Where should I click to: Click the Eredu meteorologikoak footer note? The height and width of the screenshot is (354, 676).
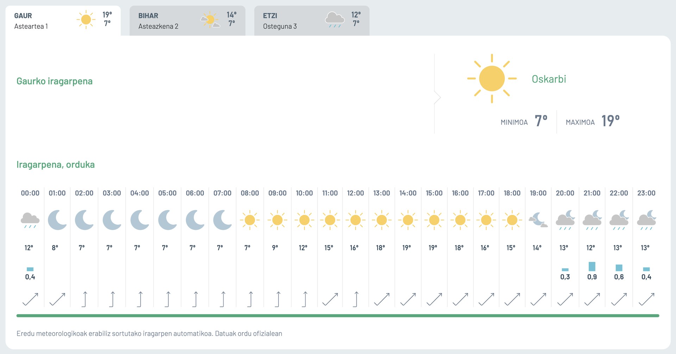[x=149, y=334]
